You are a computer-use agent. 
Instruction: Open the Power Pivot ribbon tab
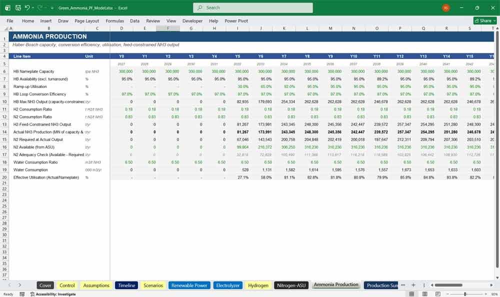pyautogui.click(x=236, y=20)
